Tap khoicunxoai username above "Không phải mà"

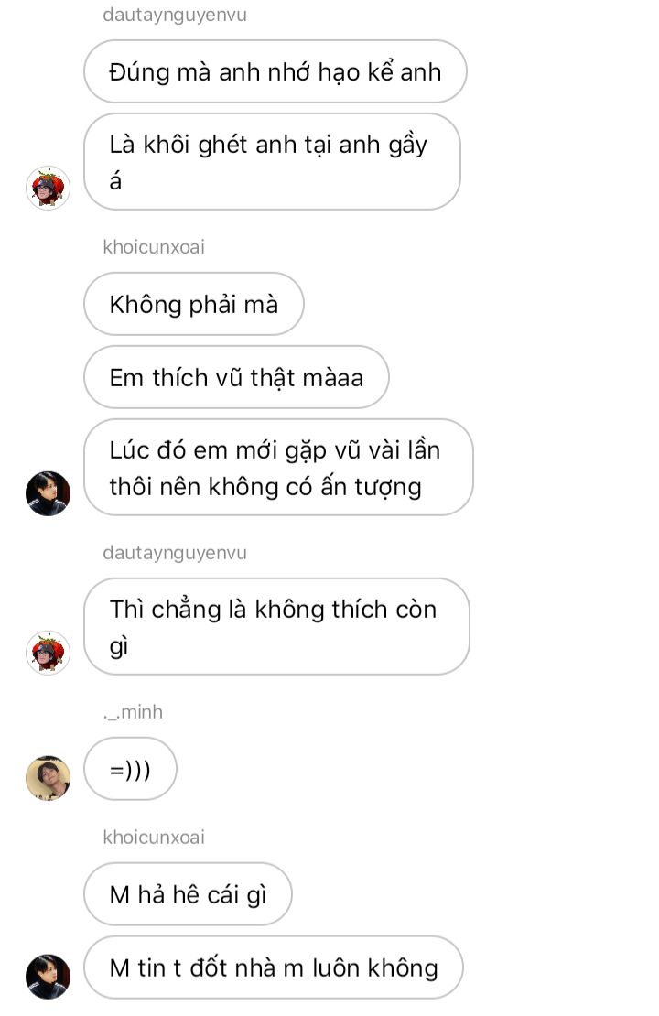(x=154, y=247)
